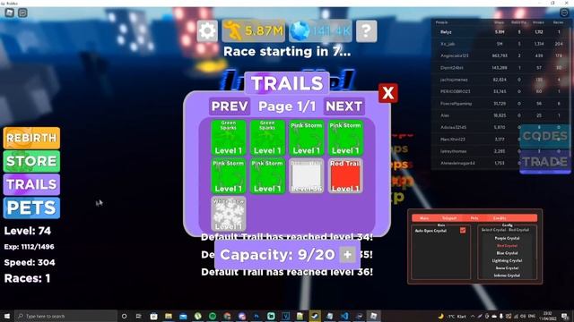The width and height of the screenshot is (574, 322).
Task: Open File Explorer from the taskbar
Action: 169,316
